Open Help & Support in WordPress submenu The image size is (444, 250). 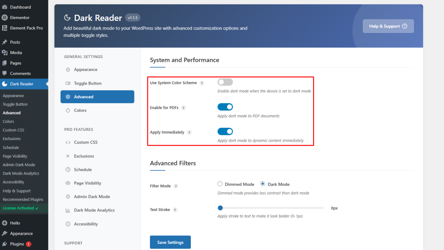16,191
